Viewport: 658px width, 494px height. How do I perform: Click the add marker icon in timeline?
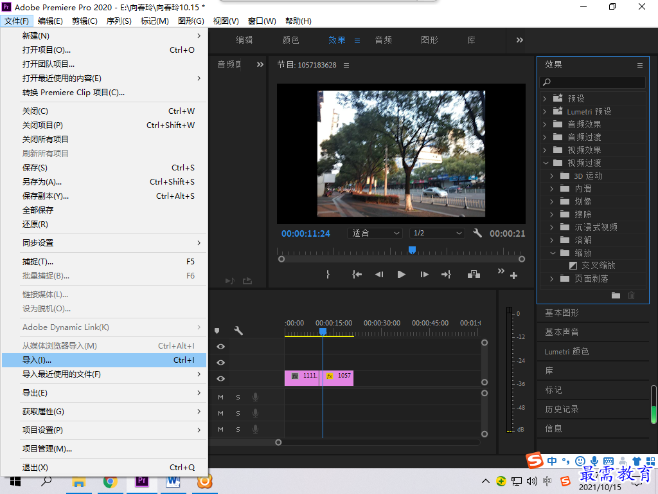click(217, 331)
